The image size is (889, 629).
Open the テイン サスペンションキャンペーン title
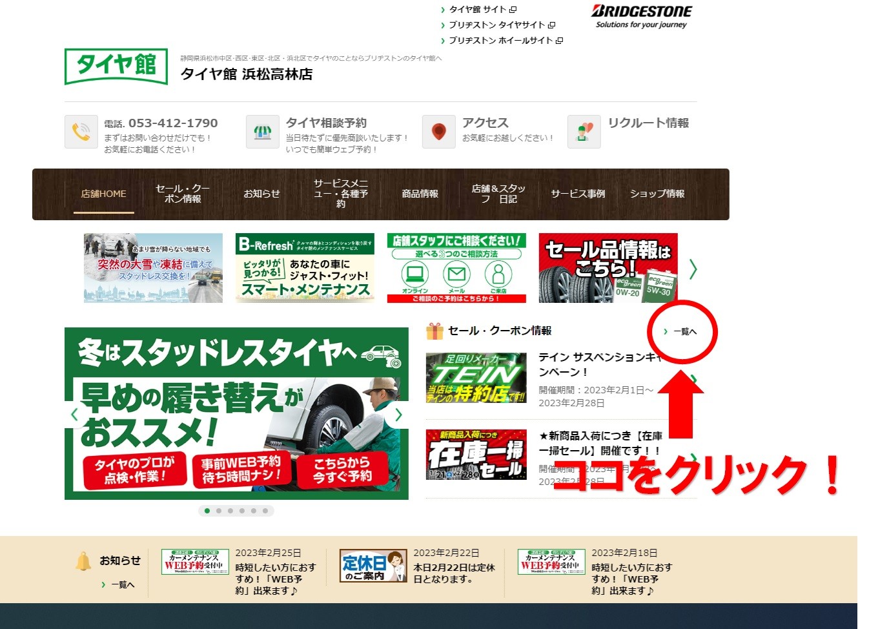[601, 365]
